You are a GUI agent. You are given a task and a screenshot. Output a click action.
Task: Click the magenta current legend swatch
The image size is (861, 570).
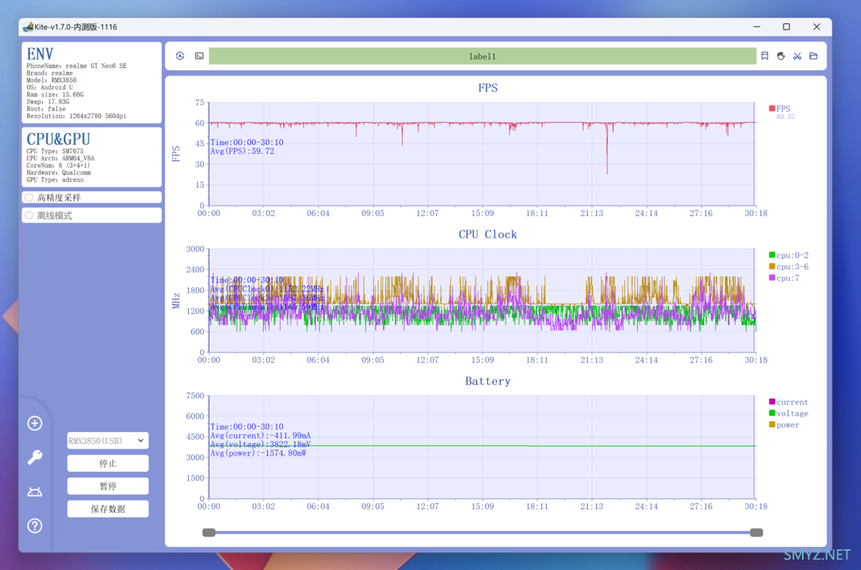click(x=772, y=402)
